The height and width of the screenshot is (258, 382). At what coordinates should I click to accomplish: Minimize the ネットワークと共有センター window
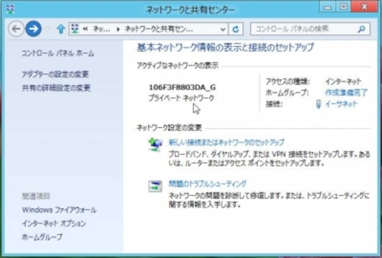click(328, 7)
